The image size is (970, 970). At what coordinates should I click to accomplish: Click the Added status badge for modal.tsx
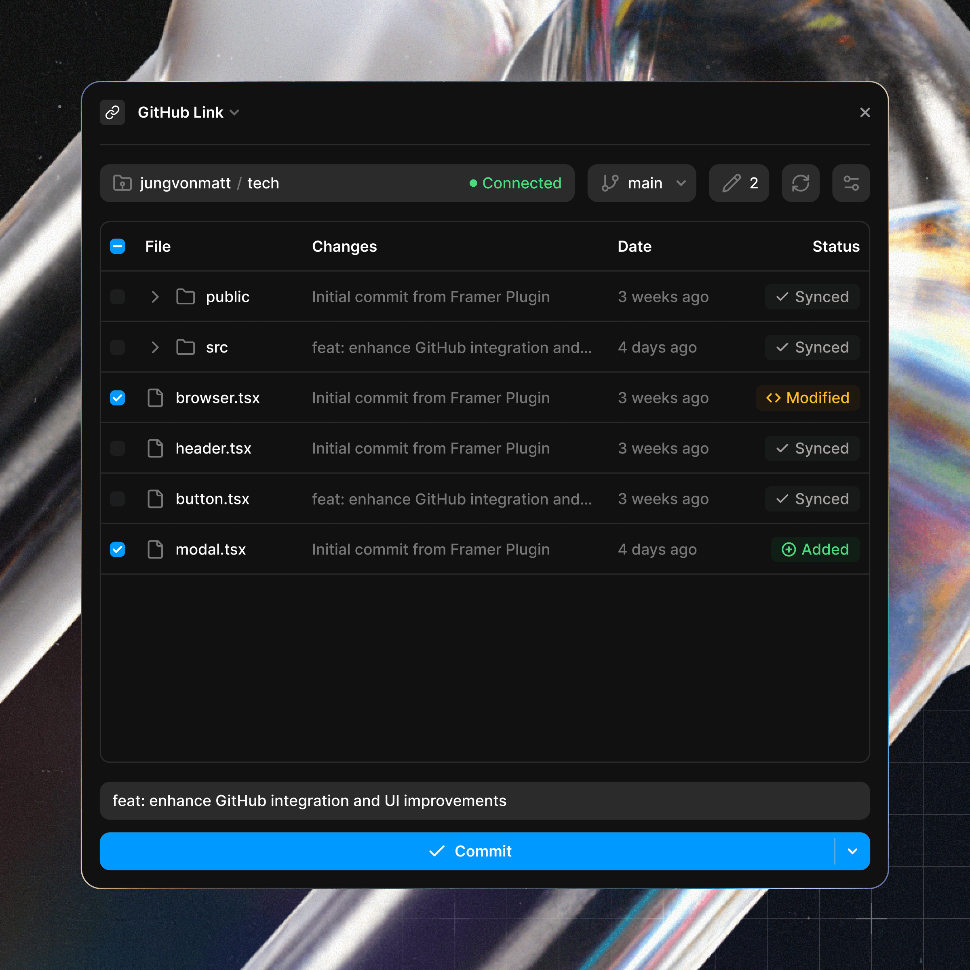(x=815, y=549)
